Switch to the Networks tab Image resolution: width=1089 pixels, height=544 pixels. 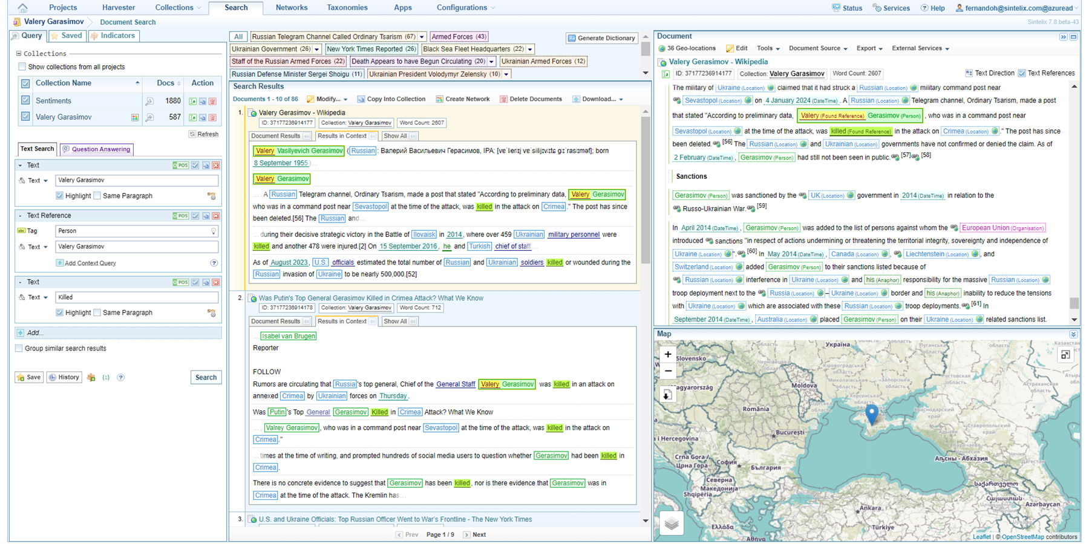pyautogui.click(x=292, y=8)
